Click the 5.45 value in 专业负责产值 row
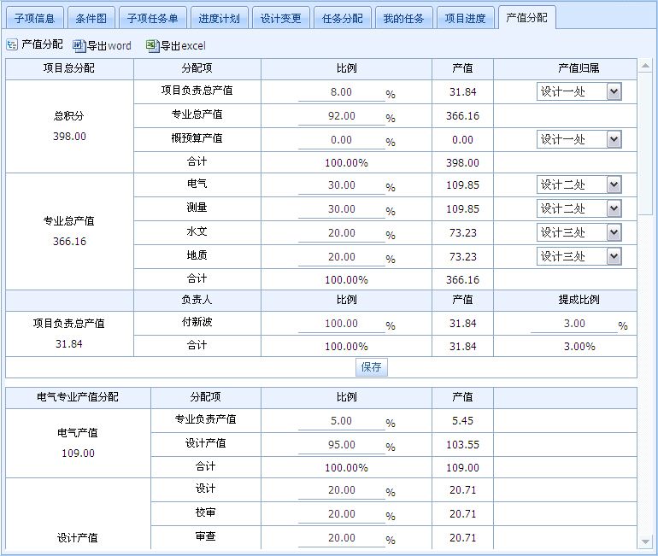Image resolution: width=658 pixels, height=556 pixels. click(x=462, y=420)
